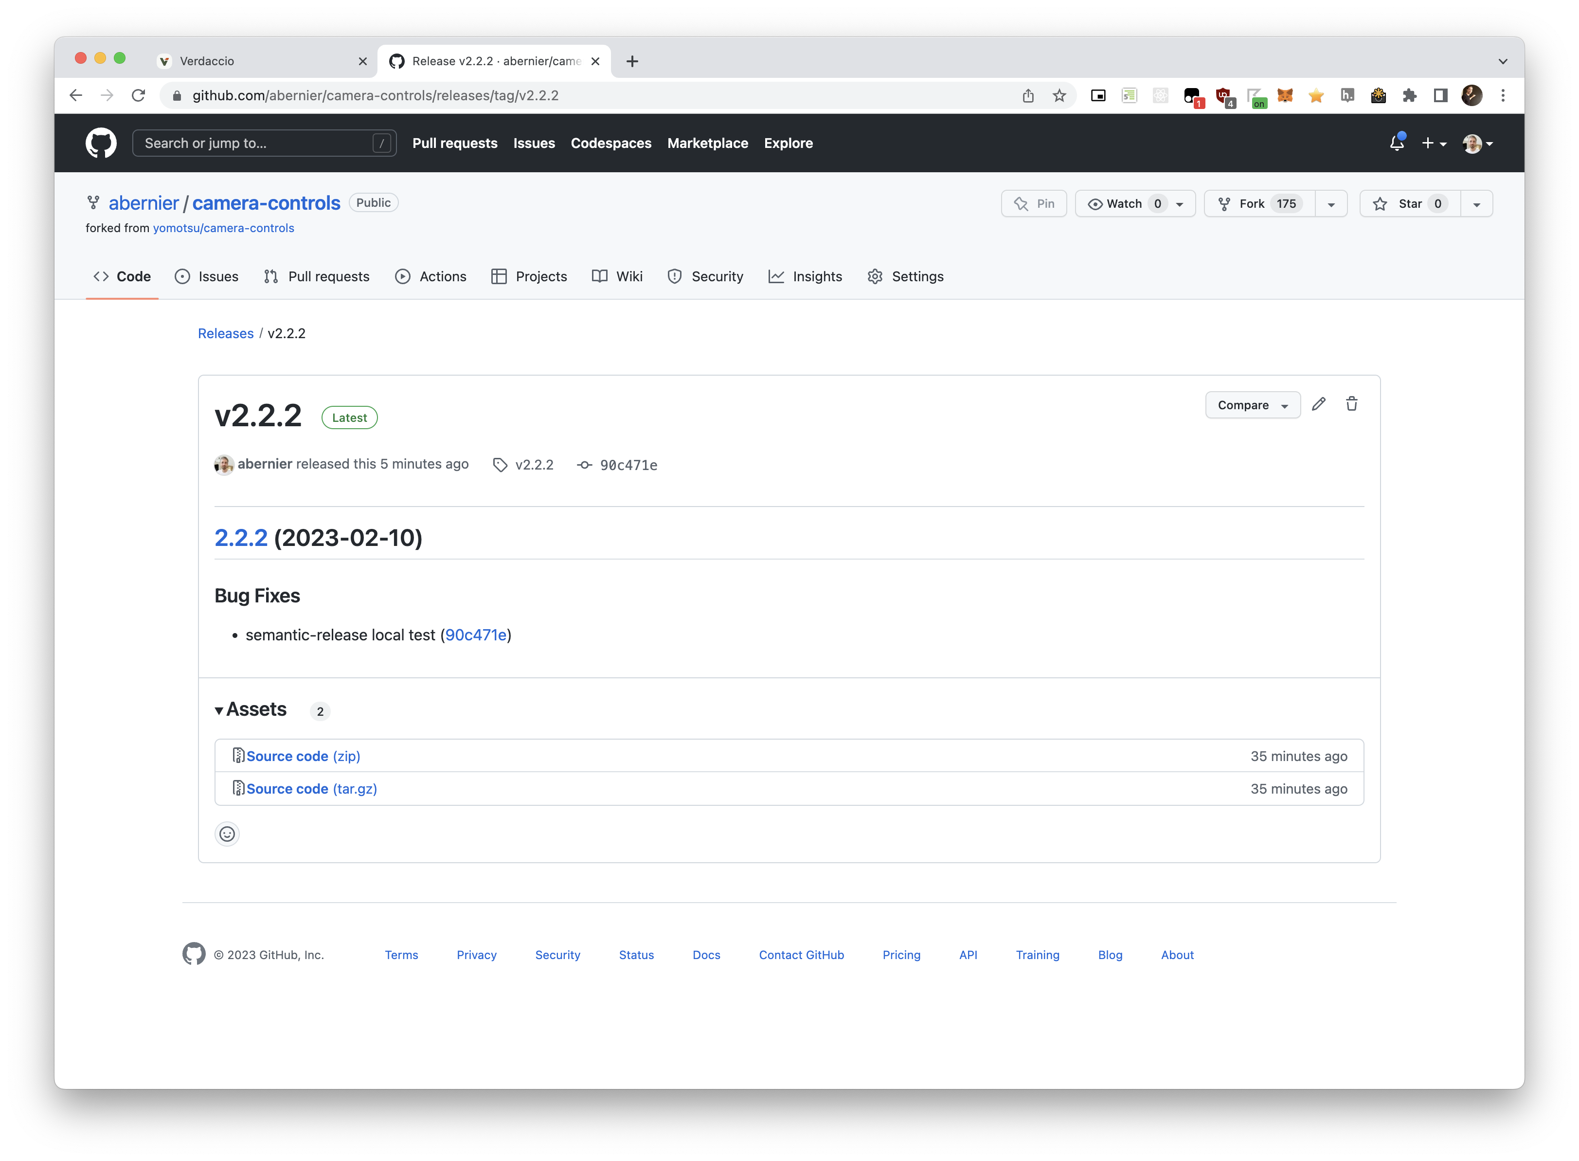Open the Contact GitHub footer link
The image size is (1579, 1161).
(802, 954)
